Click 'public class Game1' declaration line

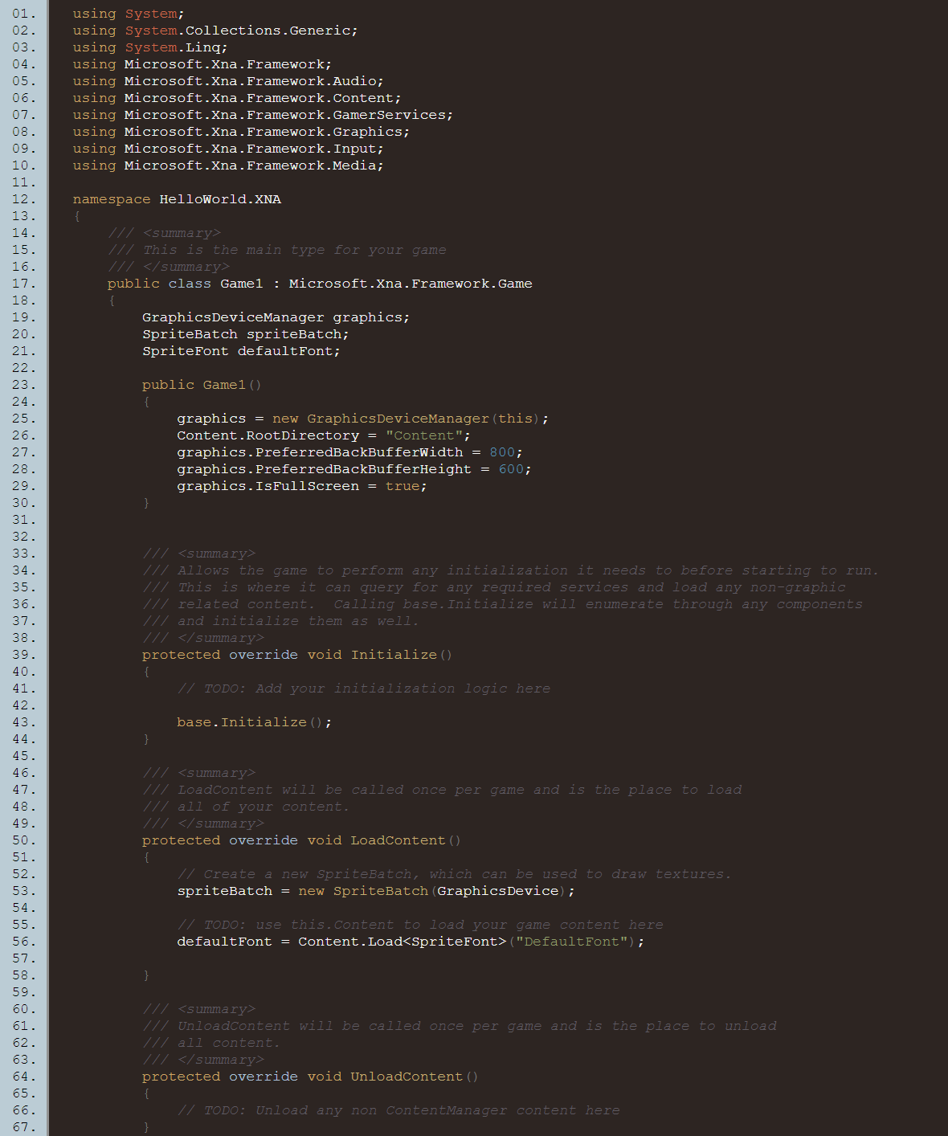[320, 284]
